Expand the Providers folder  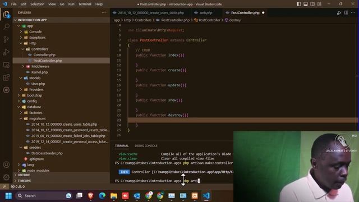36,90
